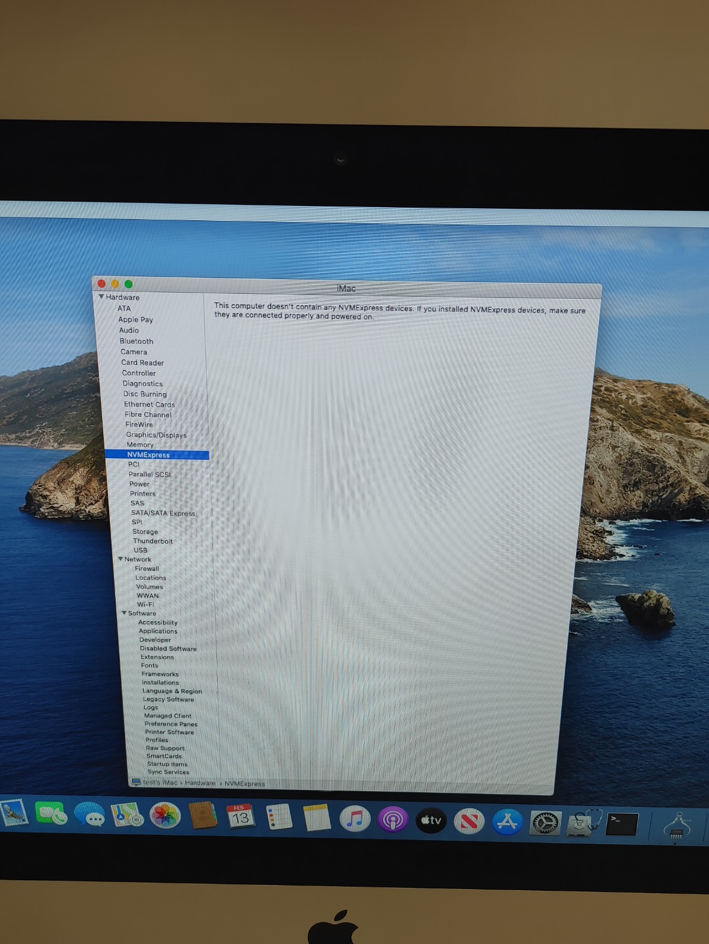
Task: Collapse the Software section triangle
Action: pos(124,613)
